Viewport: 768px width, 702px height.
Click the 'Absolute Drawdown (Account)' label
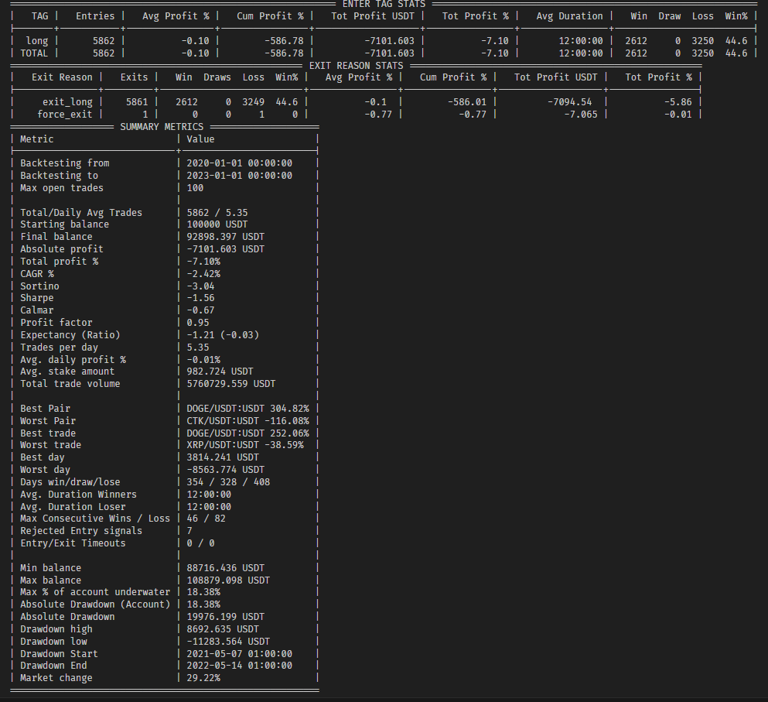[x=95, y=604]
